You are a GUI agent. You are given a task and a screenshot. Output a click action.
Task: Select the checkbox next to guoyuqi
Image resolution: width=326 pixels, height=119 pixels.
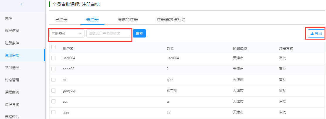pos(53,91)
